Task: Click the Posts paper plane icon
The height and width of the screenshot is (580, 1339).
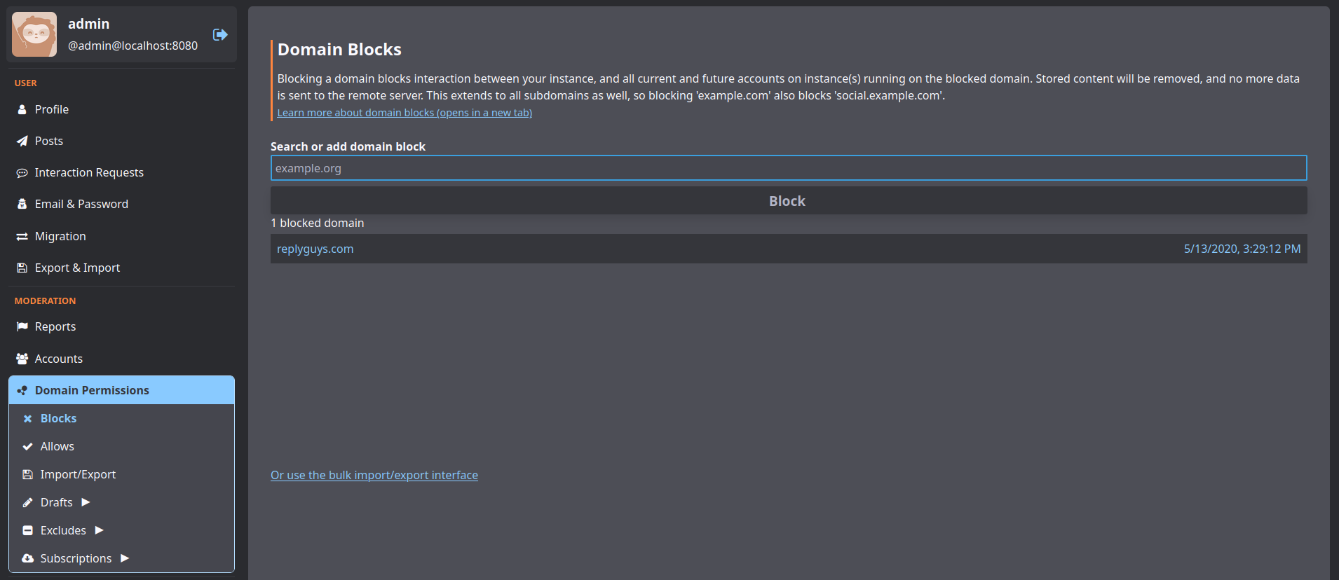Action: click(x=22, y=141)
